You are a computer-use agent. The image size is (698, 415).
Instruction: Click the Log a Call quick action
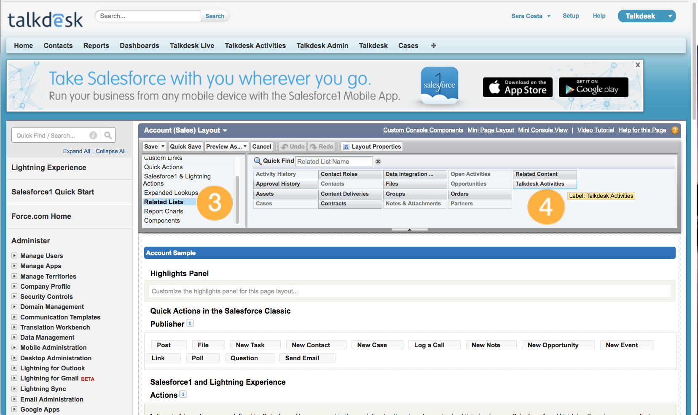(x=434, y=345)
